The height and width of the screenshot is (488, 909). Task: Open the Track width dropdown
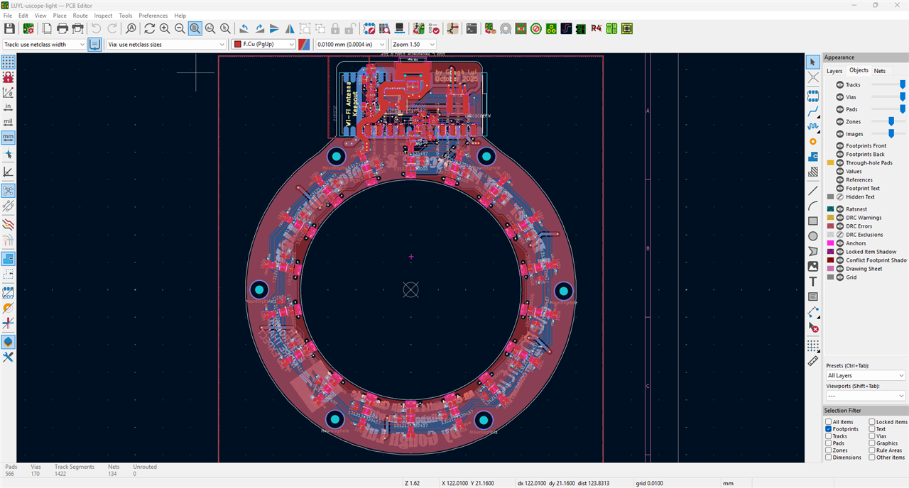click(44, 44)
